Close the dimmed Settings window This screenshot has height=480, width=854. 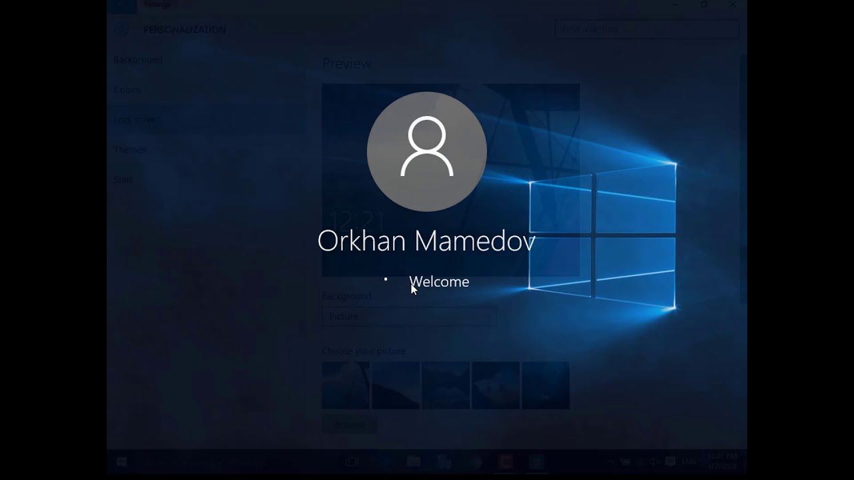[x=733, y=5]
